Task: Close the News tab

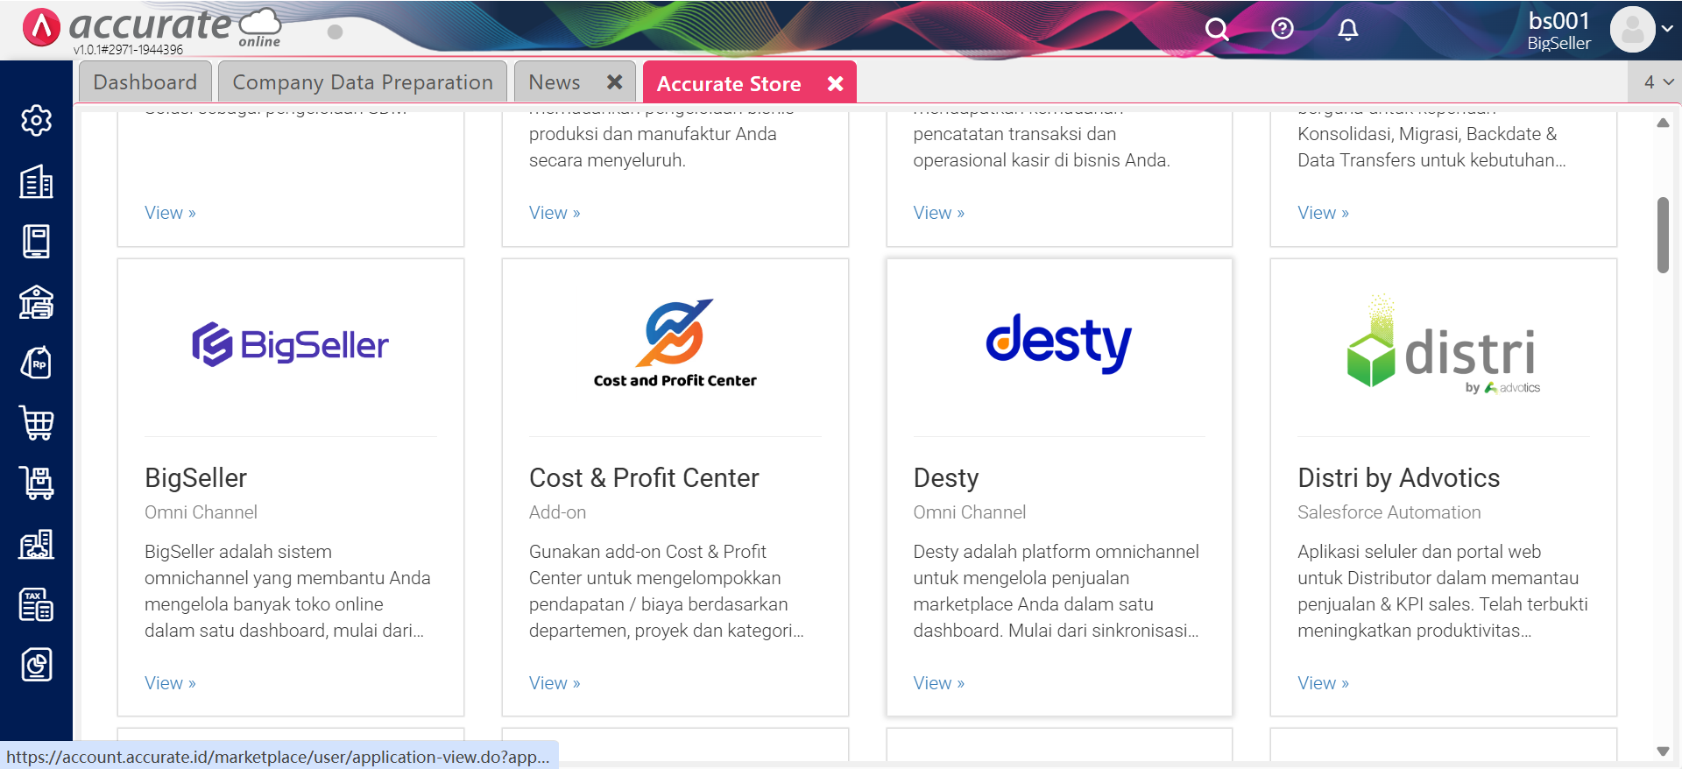Action: [615, 82]
